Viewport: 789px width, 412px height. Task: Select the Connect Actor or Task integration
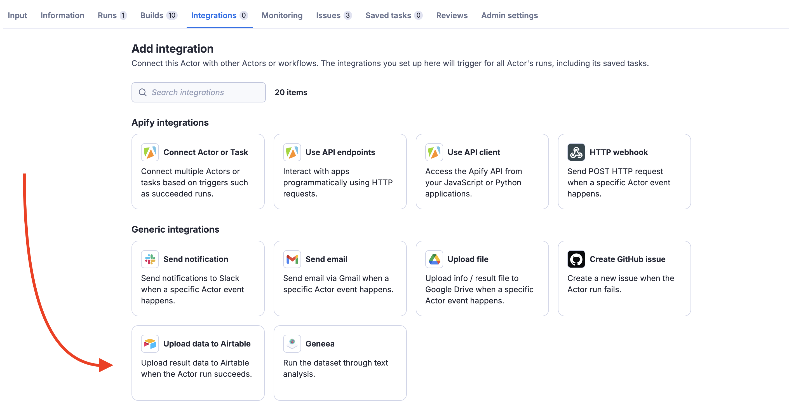[198, 172]
